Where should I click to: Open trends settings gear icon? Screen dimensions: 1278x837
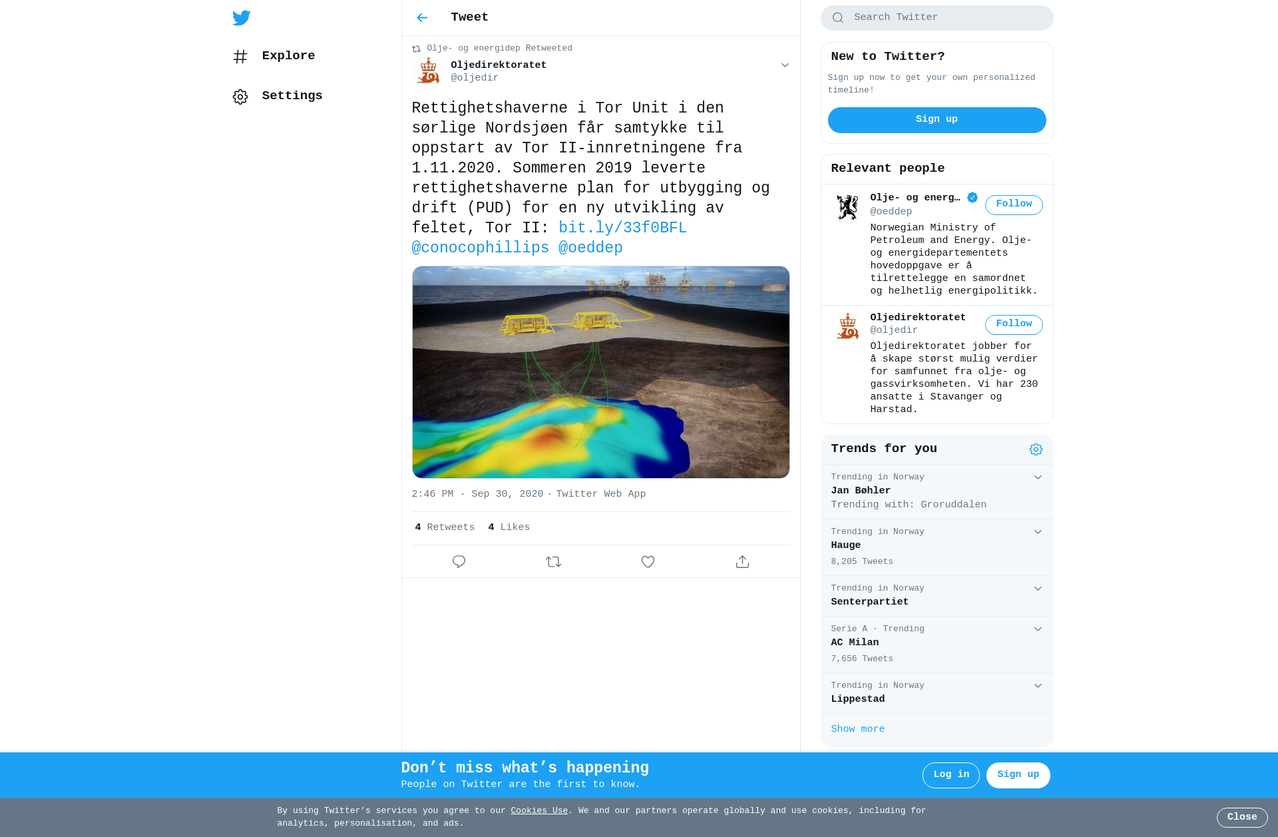[x=1036, y=449]
